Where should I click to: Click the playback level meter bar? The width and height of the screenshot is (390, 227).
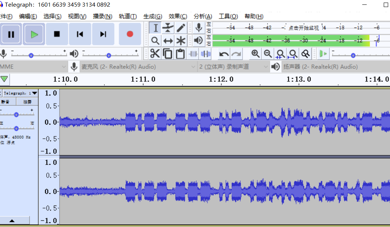pyautogui.click(x=301, y=40)
